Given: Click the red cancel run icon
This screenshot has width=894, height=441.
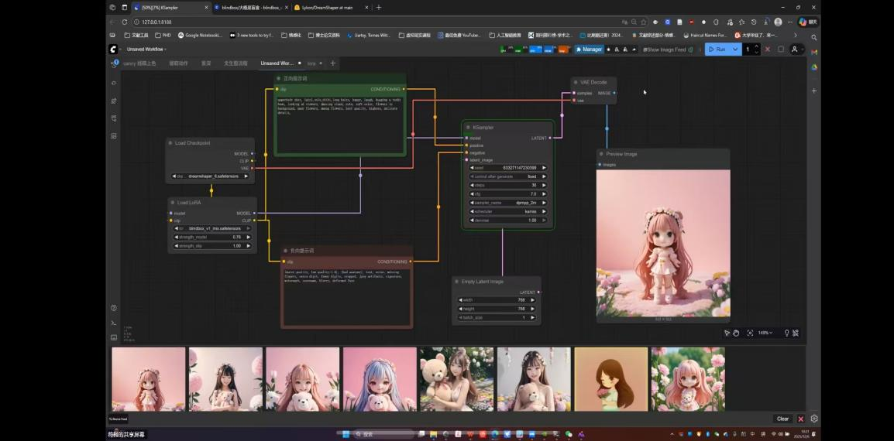Looking at the screenshot, I should (768, 49).
